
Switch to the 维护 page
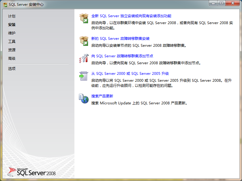12,33
